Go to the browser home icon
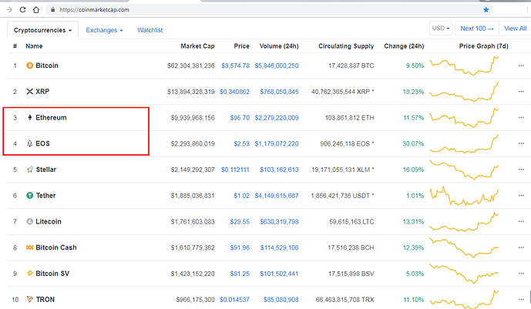The image size is (531, 309). point(36,10)
